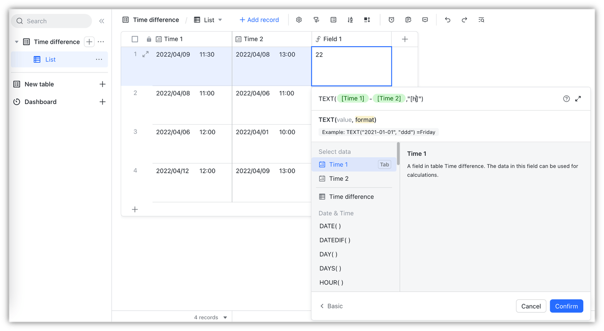Viewport: 604px width, 331px height.
Task: Open the search-in-view icon
Action: coord(481,20)
